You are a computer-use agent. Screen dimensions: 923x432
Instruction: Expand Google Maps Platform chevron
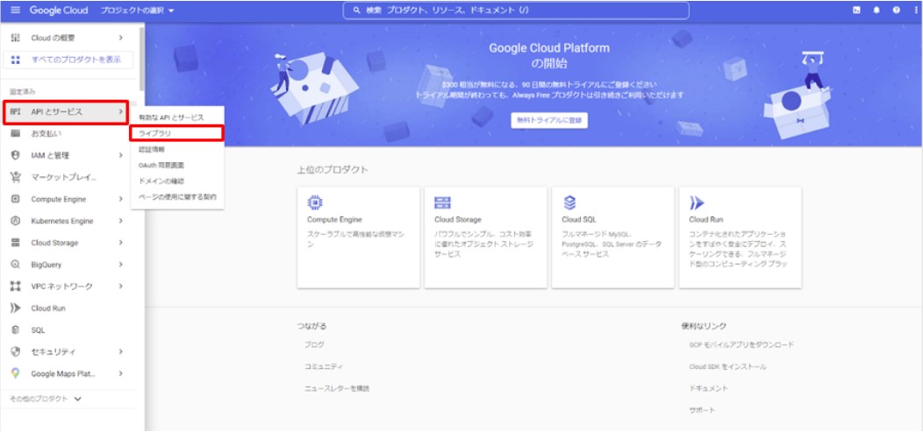point(120,373)
